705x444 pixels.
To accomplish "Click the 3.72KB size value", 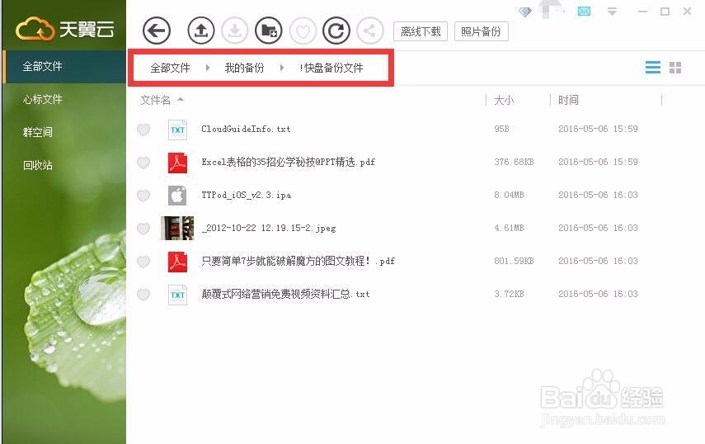I will pos(509,294).
